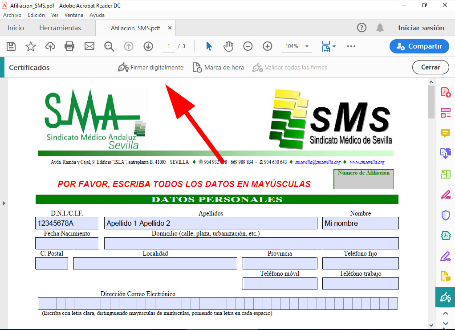Click the Localidad field
Viewport: 455px width, 330px height.
click(x=155, y=264)
